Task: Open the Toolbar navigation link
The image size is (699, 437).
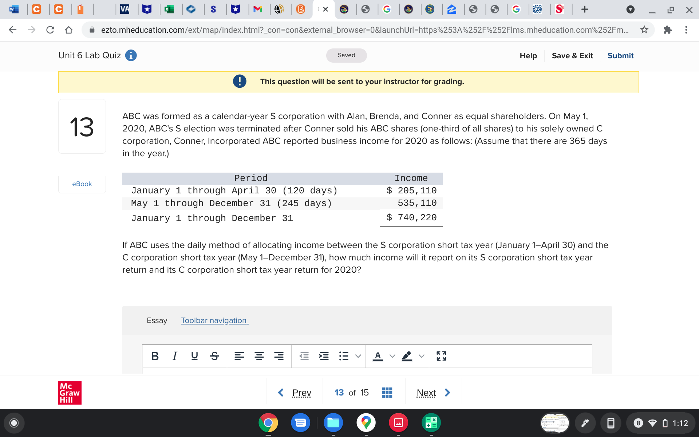Action: (x=214, y=320)
